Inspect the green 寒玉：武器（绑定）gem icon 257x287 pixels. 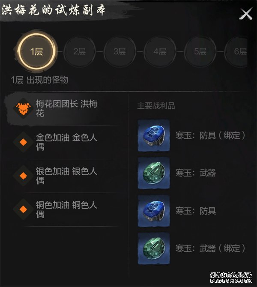point(154,248)
